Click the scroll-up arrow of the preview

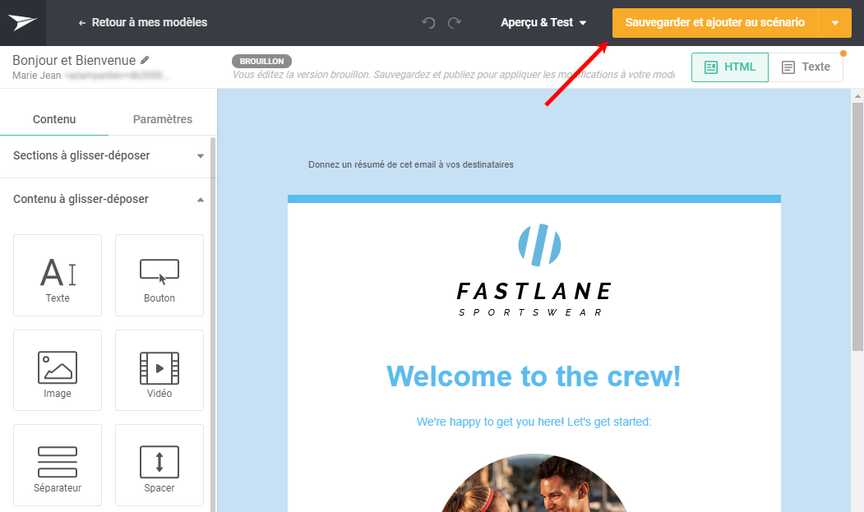point(857,95)
